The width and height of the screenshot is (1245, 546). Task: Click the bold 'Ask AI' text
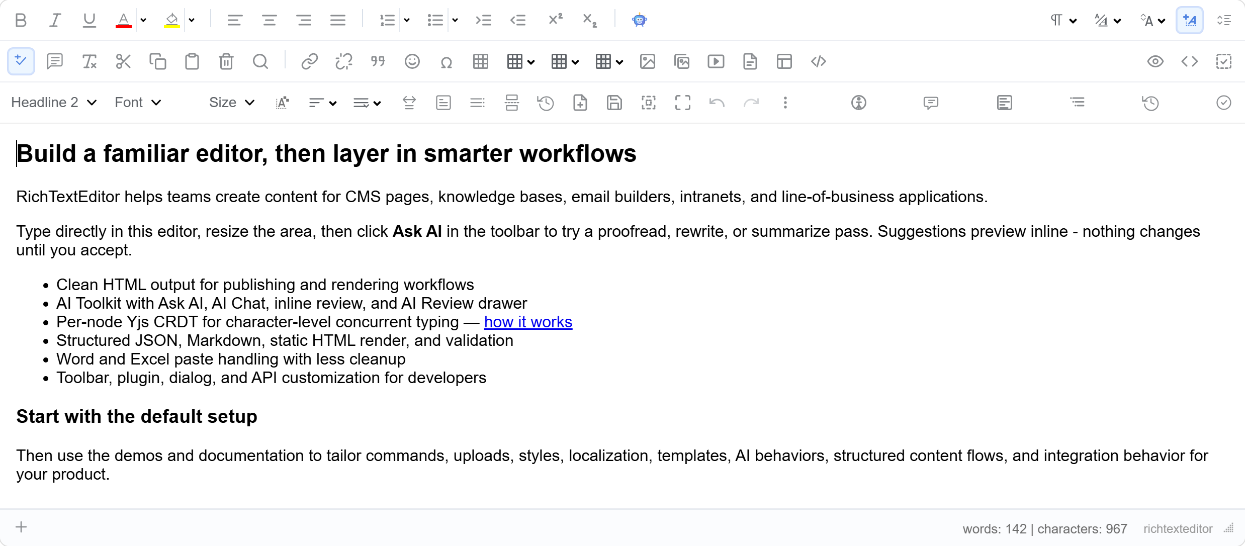[x=417, y=231]
